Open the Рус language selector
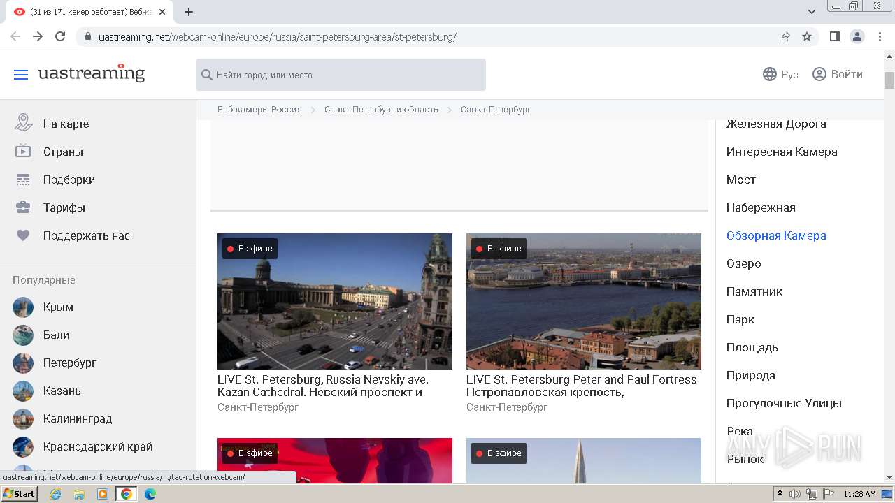 (780, 74)
